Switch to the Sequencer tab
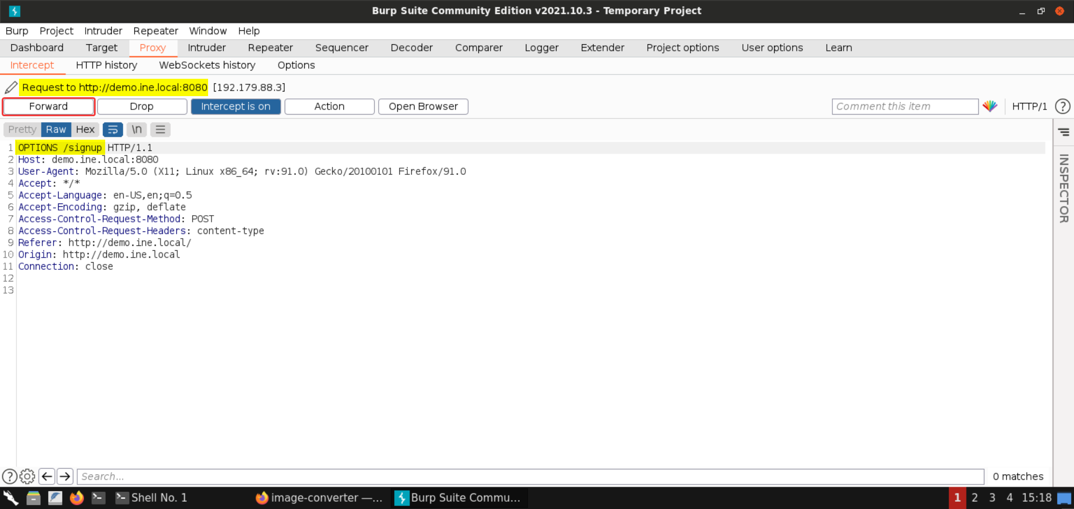Image resolution: width=1074 pixels, height=509 pixels. [342, 48]
